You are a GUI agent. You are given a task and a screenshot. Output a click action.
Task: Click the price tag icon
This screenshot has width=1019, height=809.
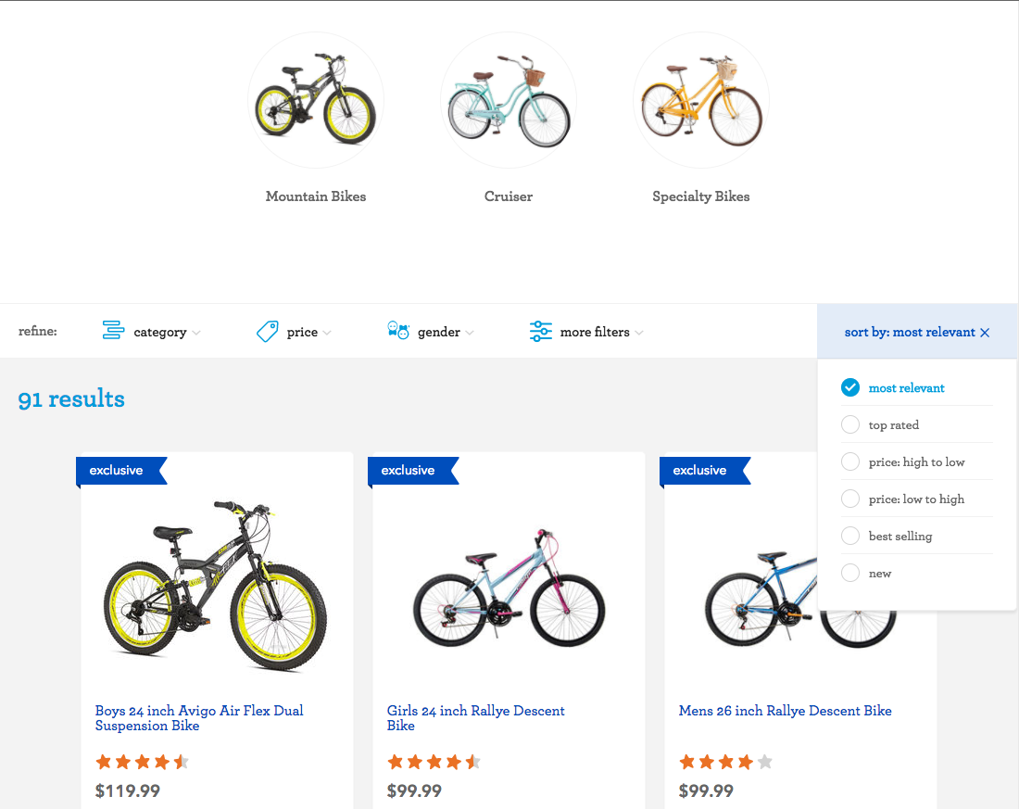tap(267, 332)
